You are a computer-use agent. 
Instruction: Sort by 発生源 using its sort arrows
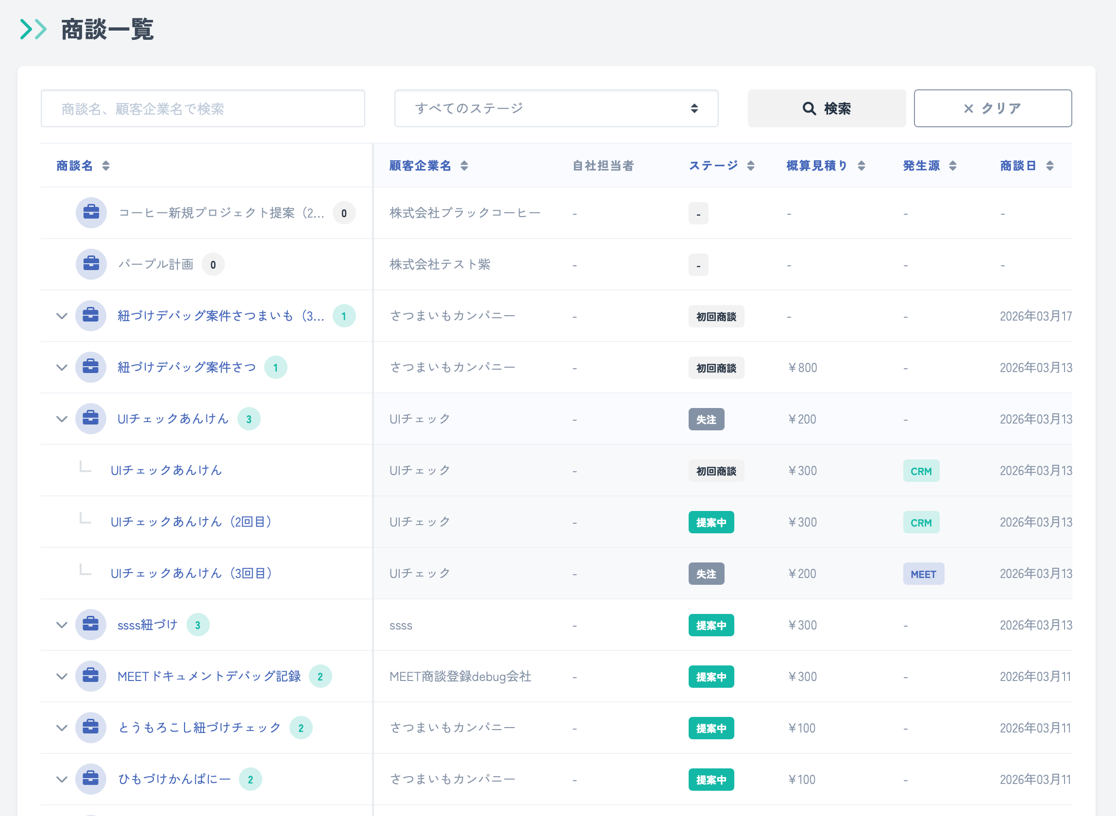[952, 166]
